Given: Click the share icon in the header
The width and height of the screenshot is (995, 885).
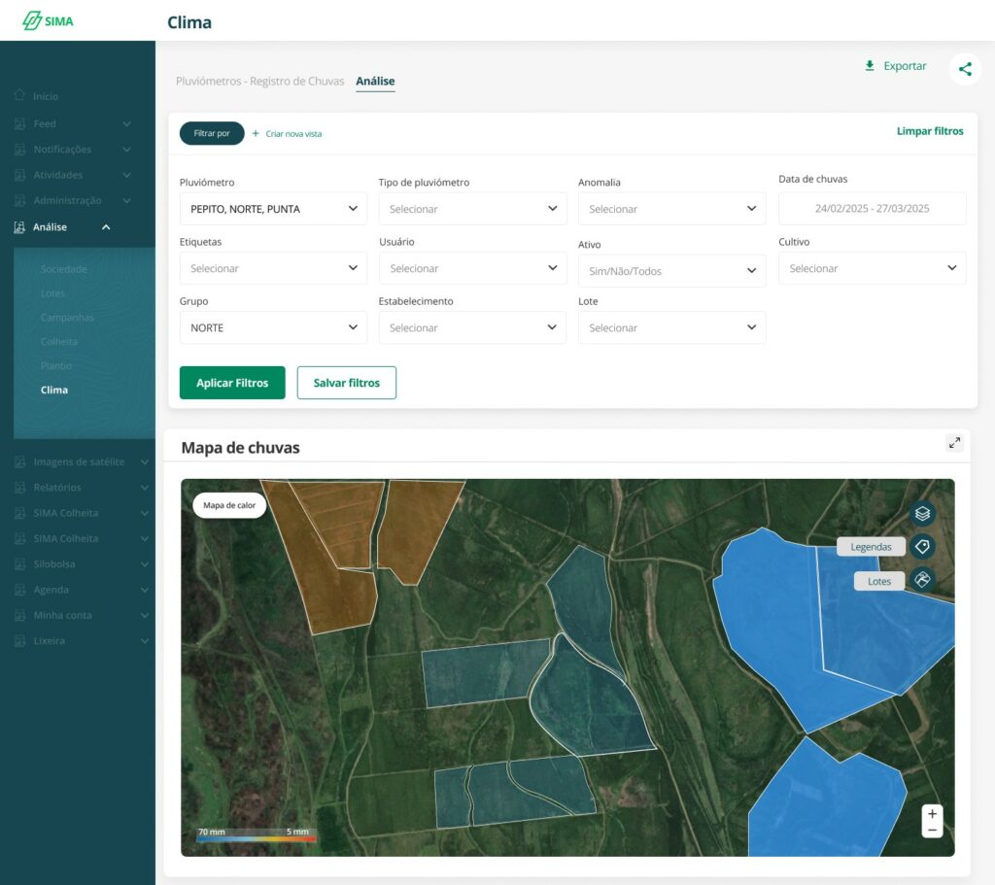Looking at the screenshot, I should tap(964, 69).
